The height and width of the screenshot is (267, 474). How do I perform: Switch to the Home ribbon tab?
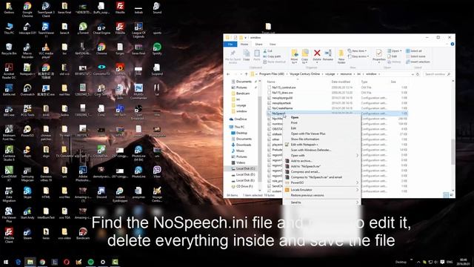click(244, 44)
